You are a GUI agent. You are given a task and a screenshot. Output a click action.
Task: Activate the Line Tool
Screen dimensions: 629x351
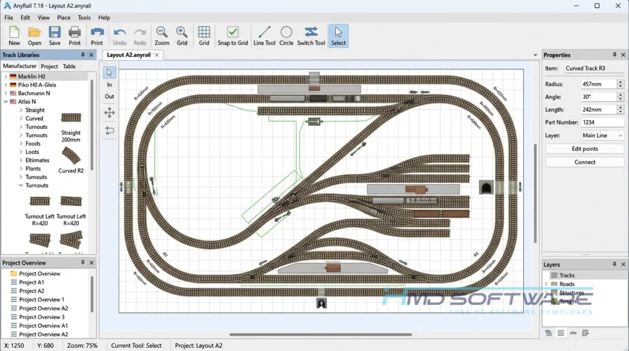(x=264, y=36)
